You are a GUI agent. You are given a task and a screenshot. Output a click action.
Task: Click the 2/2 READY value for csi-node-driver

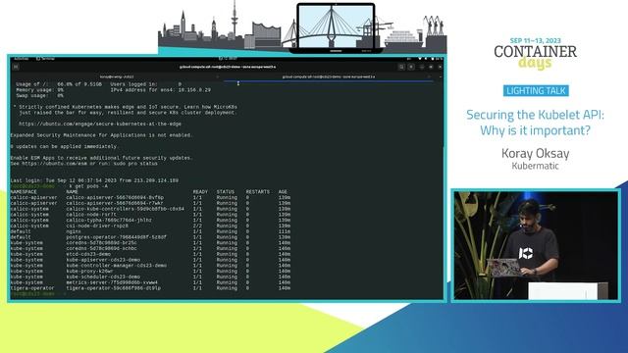(x=197, y=226)
